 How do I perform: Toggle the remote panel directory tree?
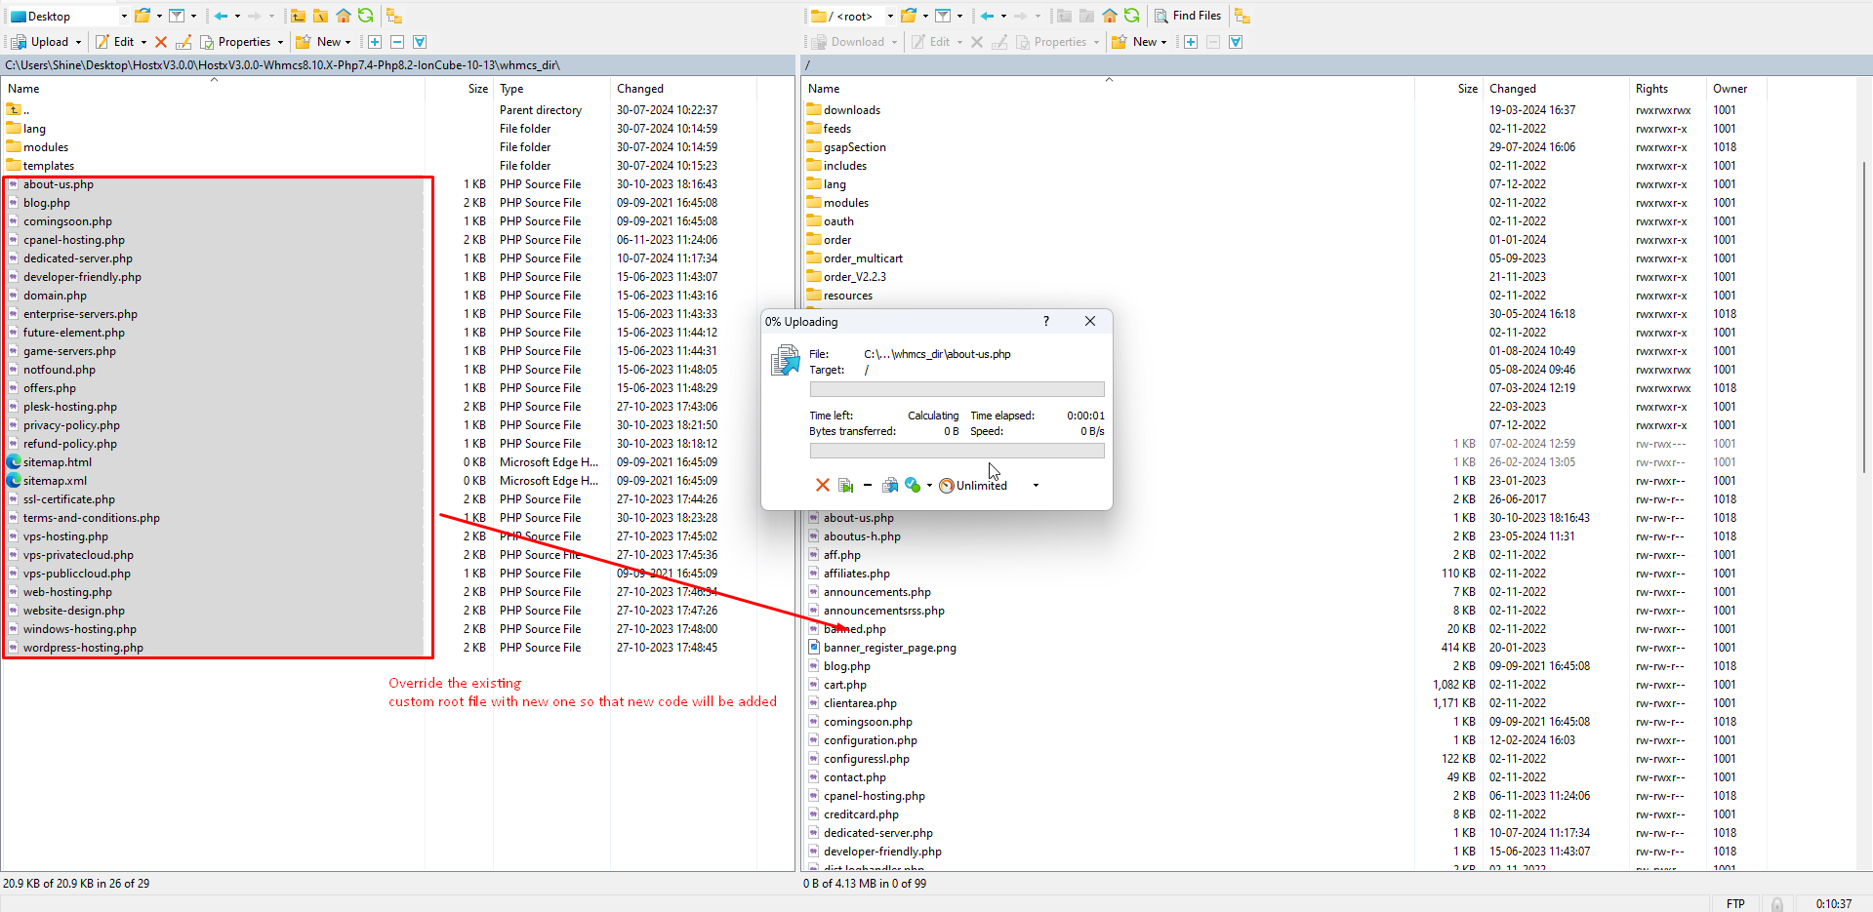(x=1242, y=16)
